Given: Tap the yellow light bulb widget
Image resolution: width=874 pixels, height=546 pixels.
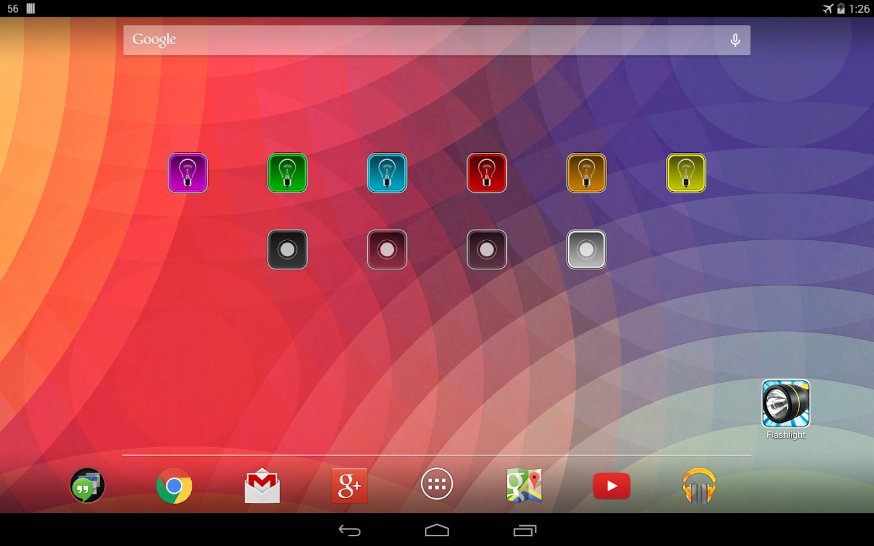Looking at the screenshot, I should pyautogui.click(x=686, y=173).
